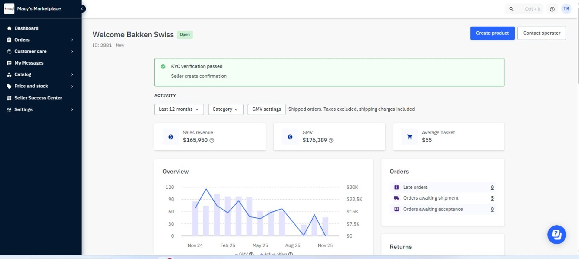Click the $55 average basket value

tap(427, 140)
